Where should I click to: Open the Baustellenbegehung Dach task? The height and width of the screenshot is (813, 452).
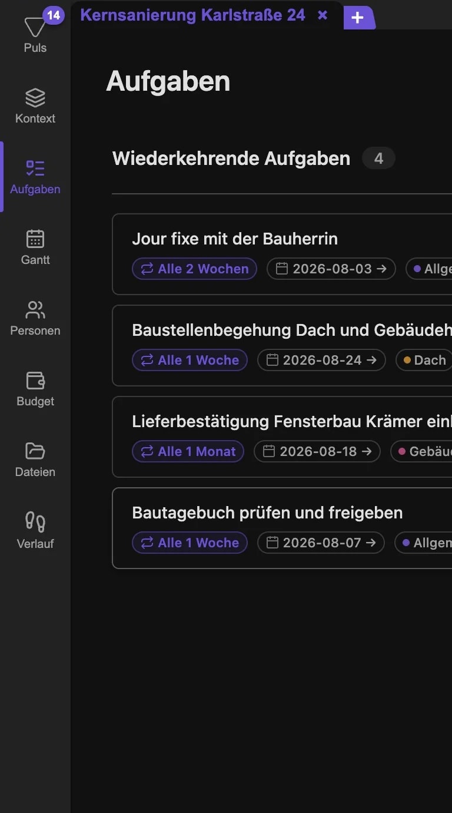point(292,330)
